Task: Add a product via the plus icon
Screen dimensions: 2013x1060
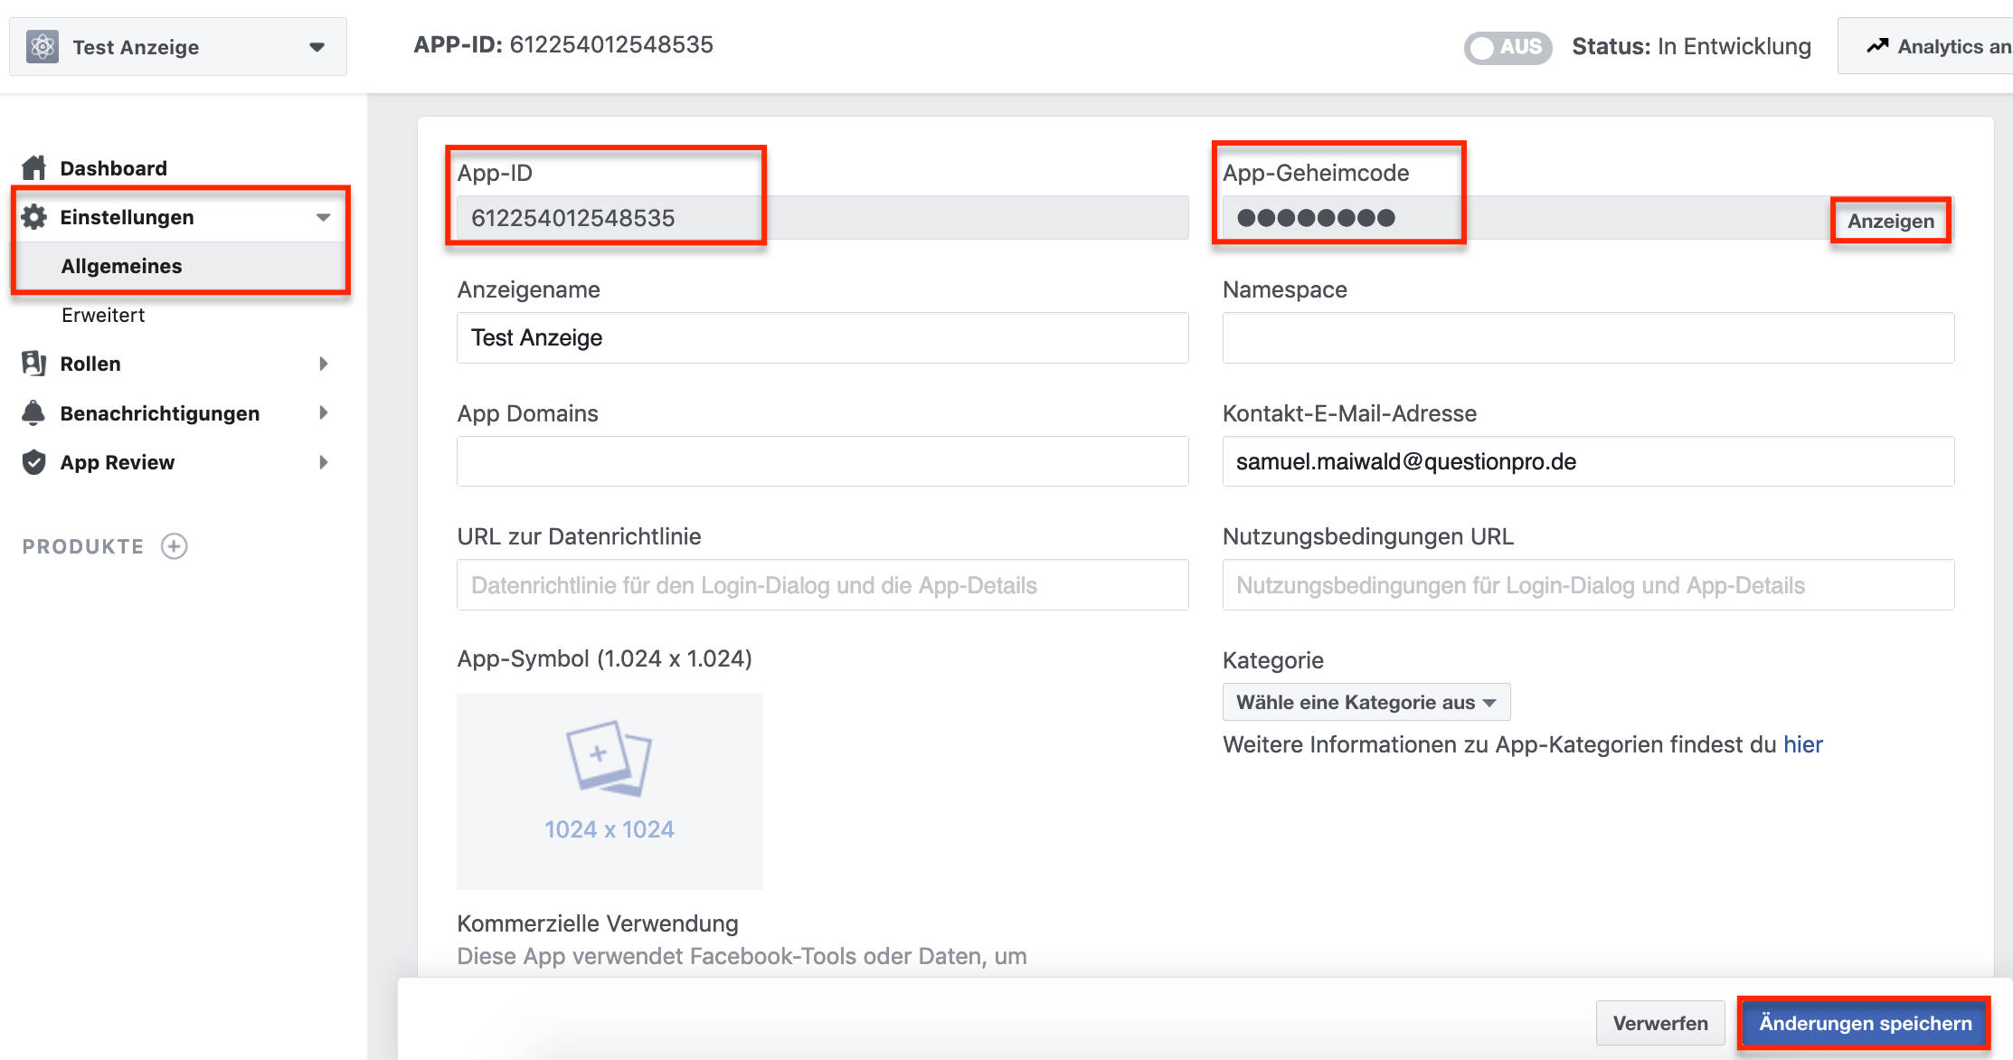Action: coord(174,546)
